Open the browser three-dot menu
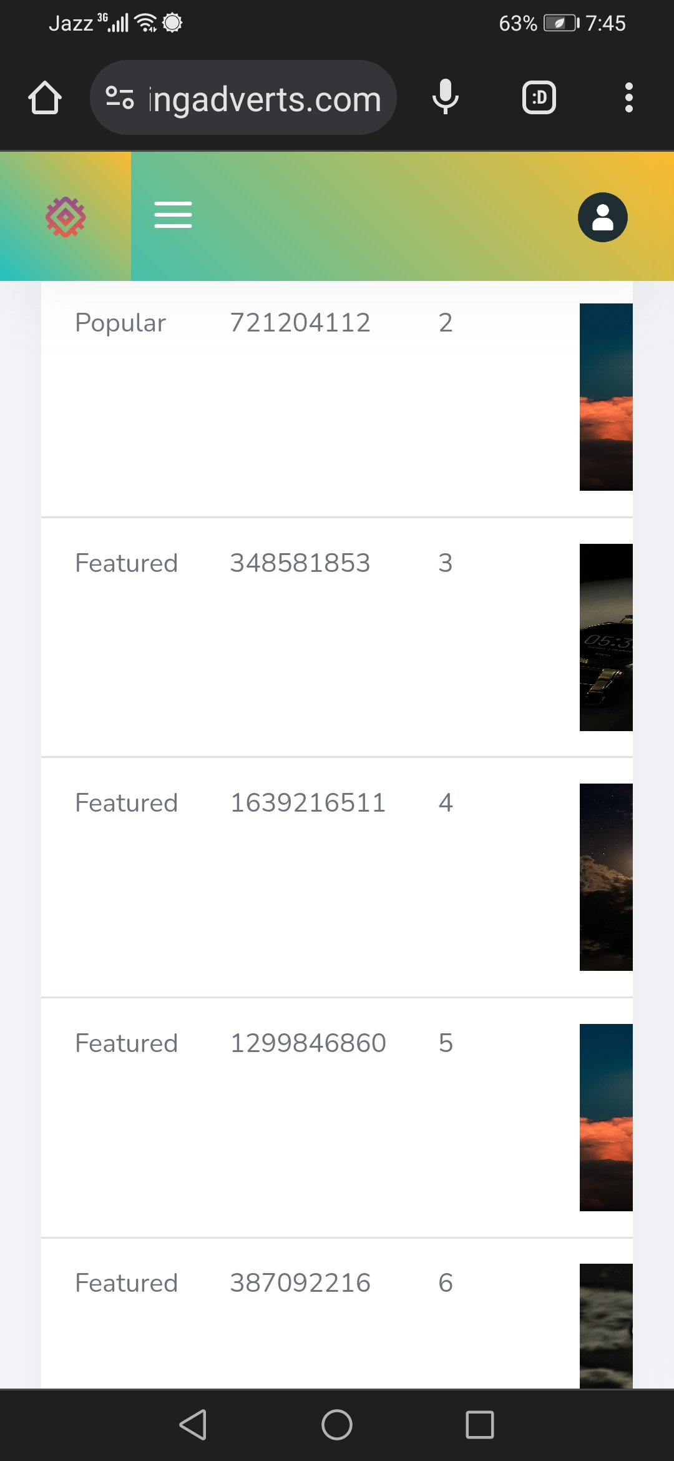The width and height of the screenshot is (674, 1461). (629, 97)
